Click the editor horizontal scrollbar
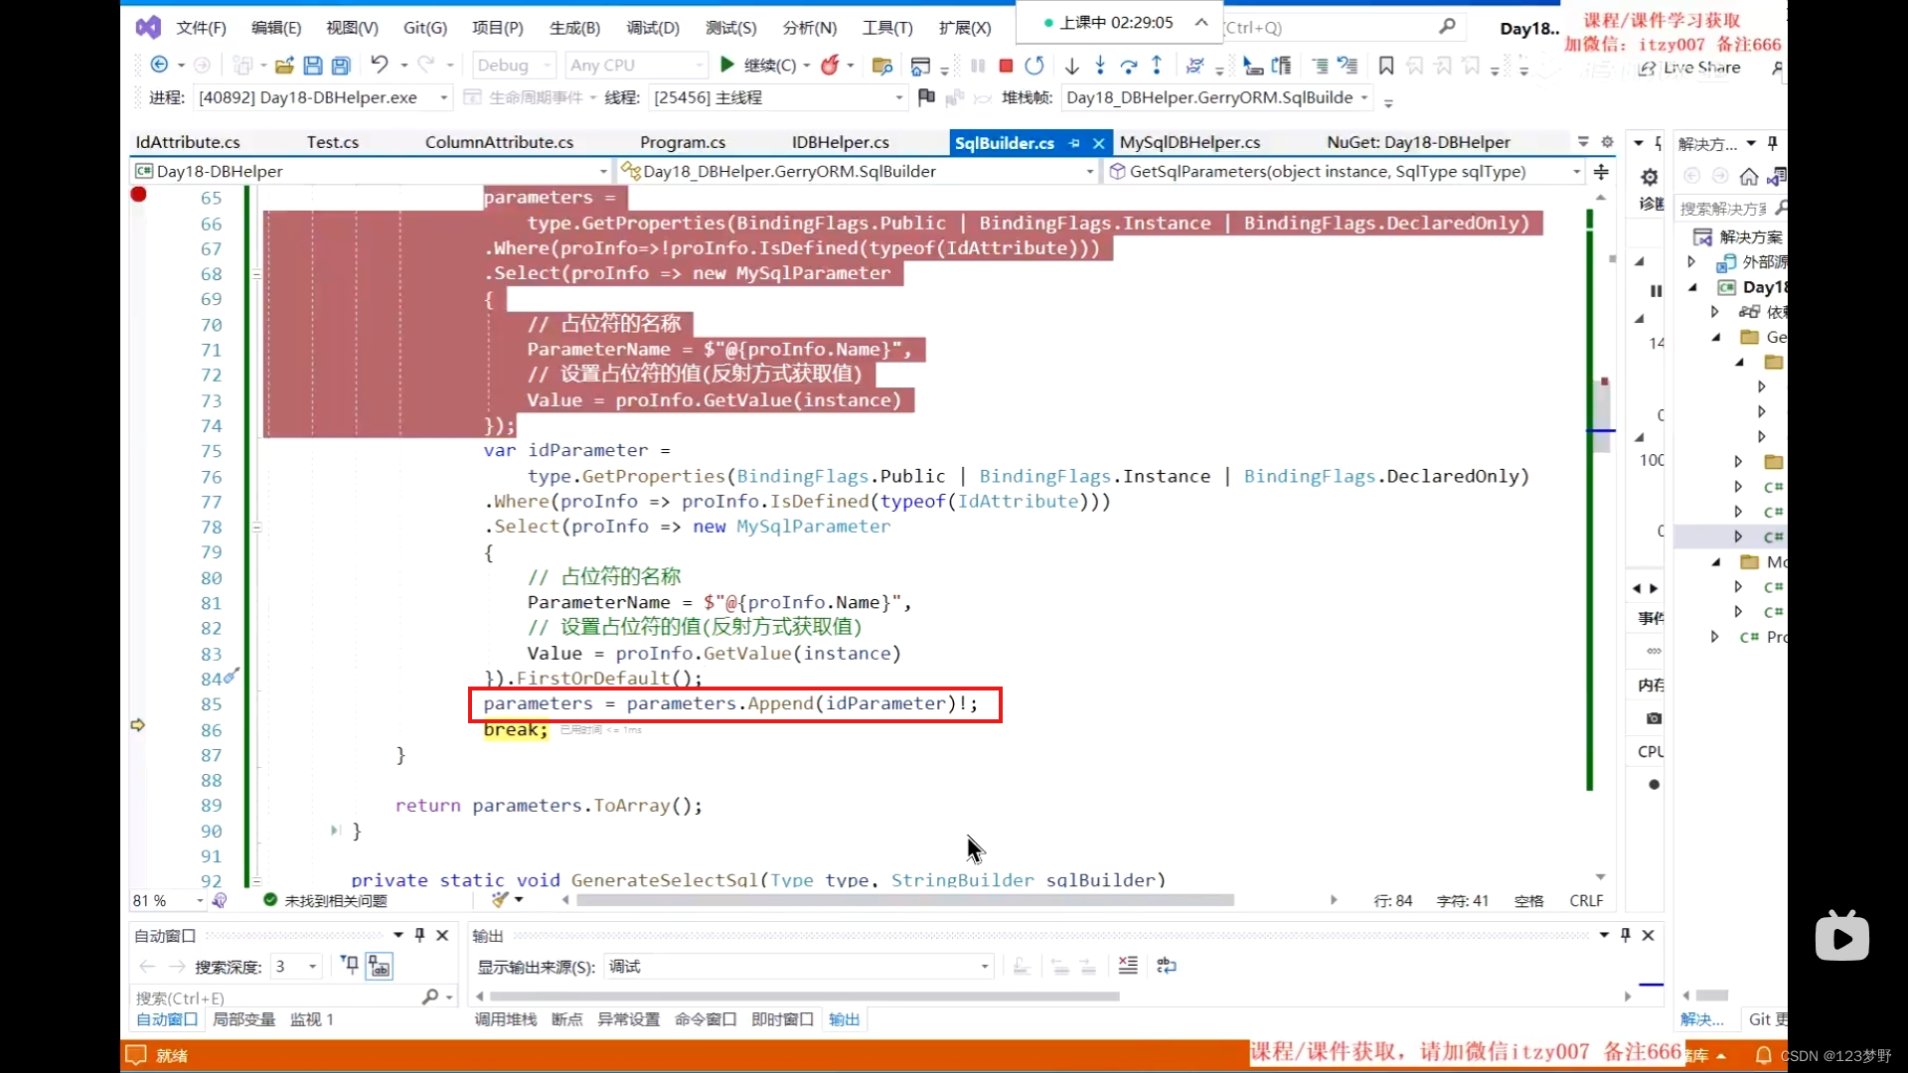This screenshot has height=1073, width=1908. 904,901
